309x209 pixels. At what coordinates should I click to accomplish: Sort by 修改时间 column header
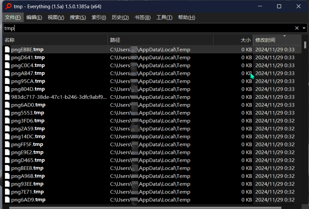(277, 40)
